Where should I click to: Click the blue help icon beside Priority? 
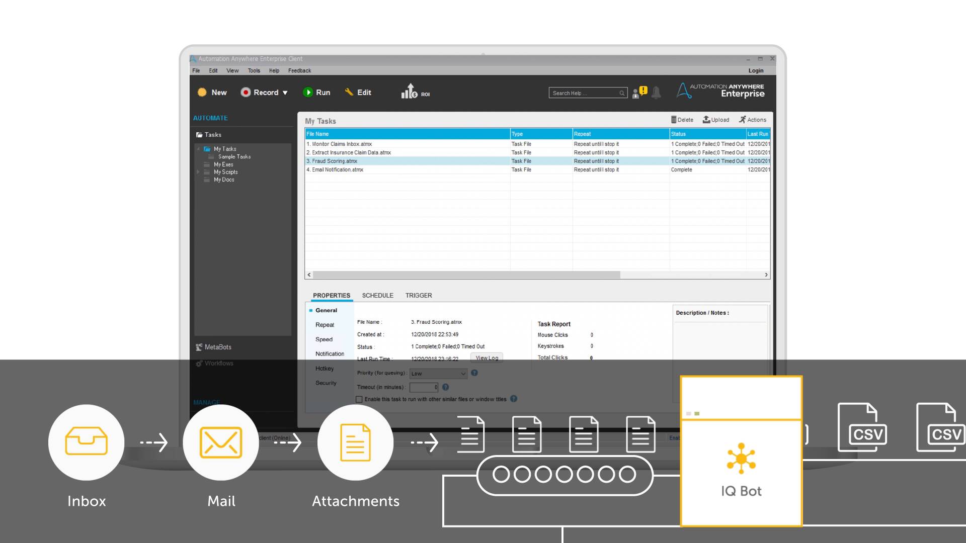(x=474, y=373)
